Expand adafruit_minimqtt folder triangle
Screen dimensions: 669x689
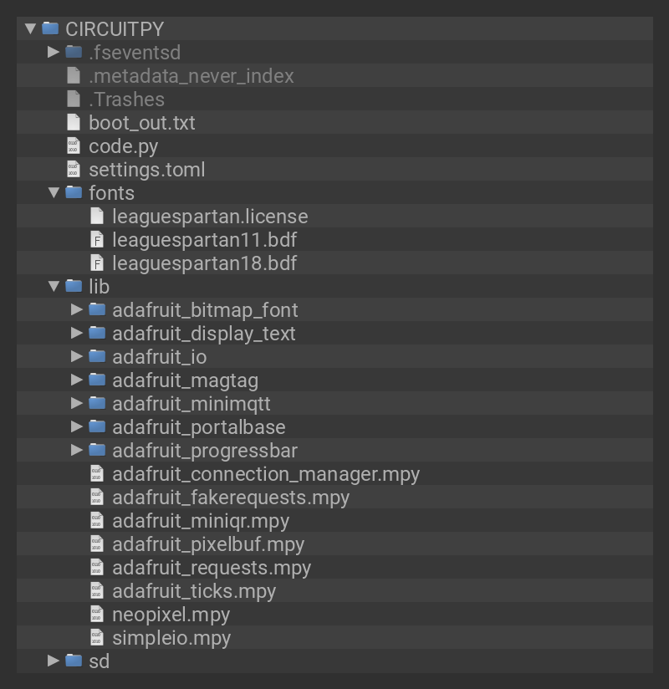76,403
